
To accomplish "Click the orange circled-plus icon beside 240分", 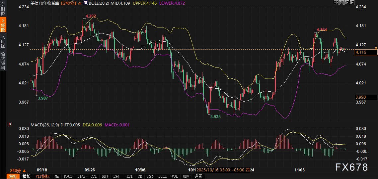I will click(80, 3).
